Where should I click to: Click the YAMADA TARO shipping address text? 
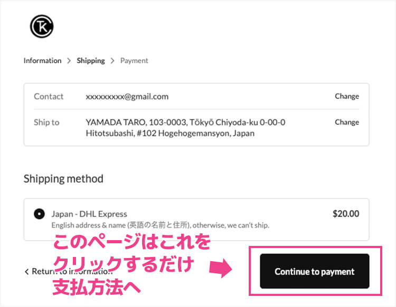(185, 127)
